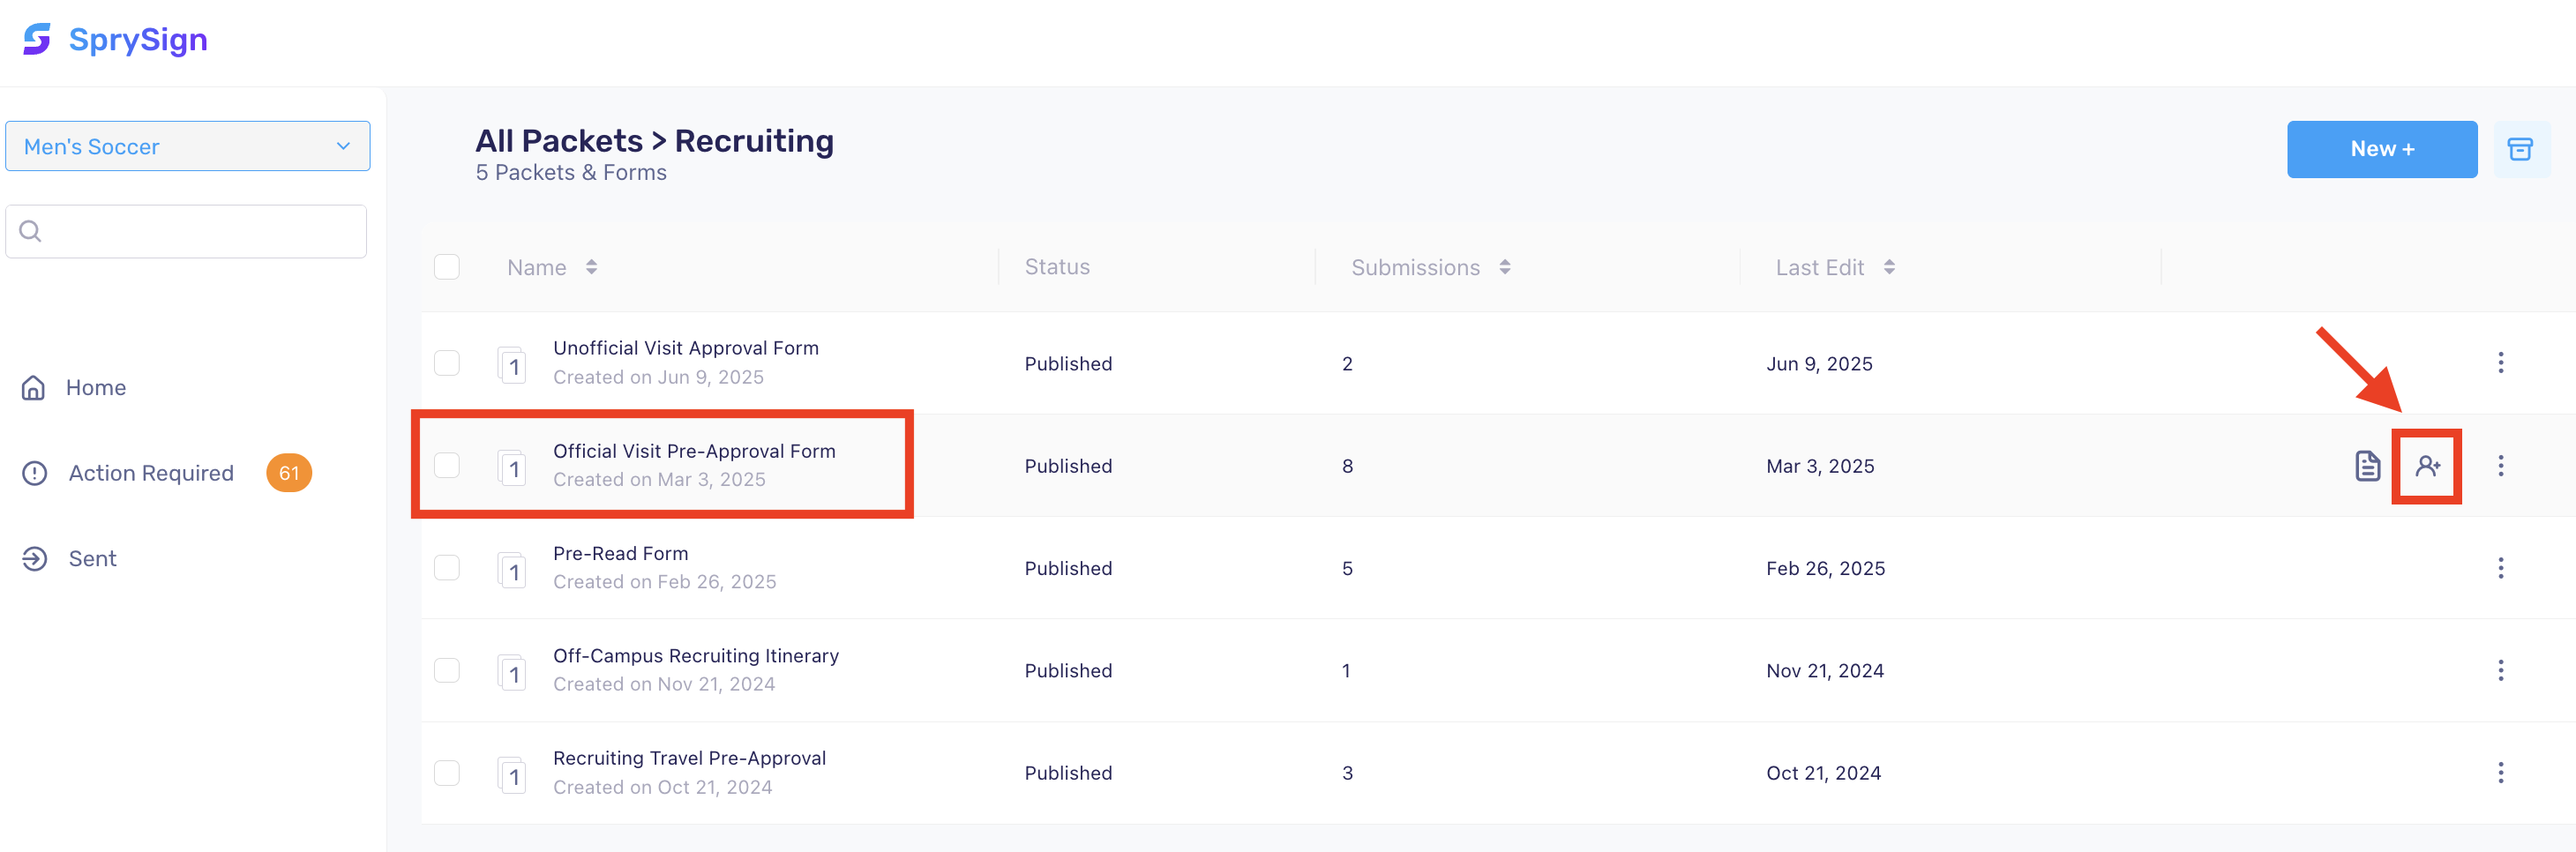Open Off-Campus Recruiting Itinerary
Screen dimensions: 2576x852
pyautogui.click(x=695, y=656)
